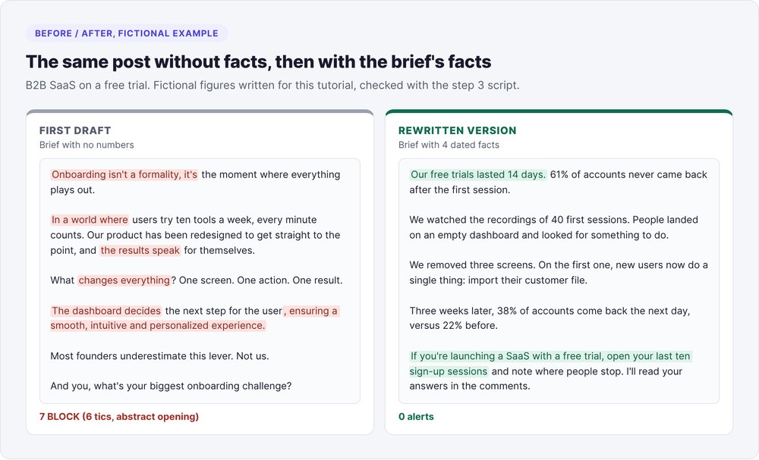Click the text "One screen. One action. One result."
Screen dimensions: 759x460
point(261,280)
